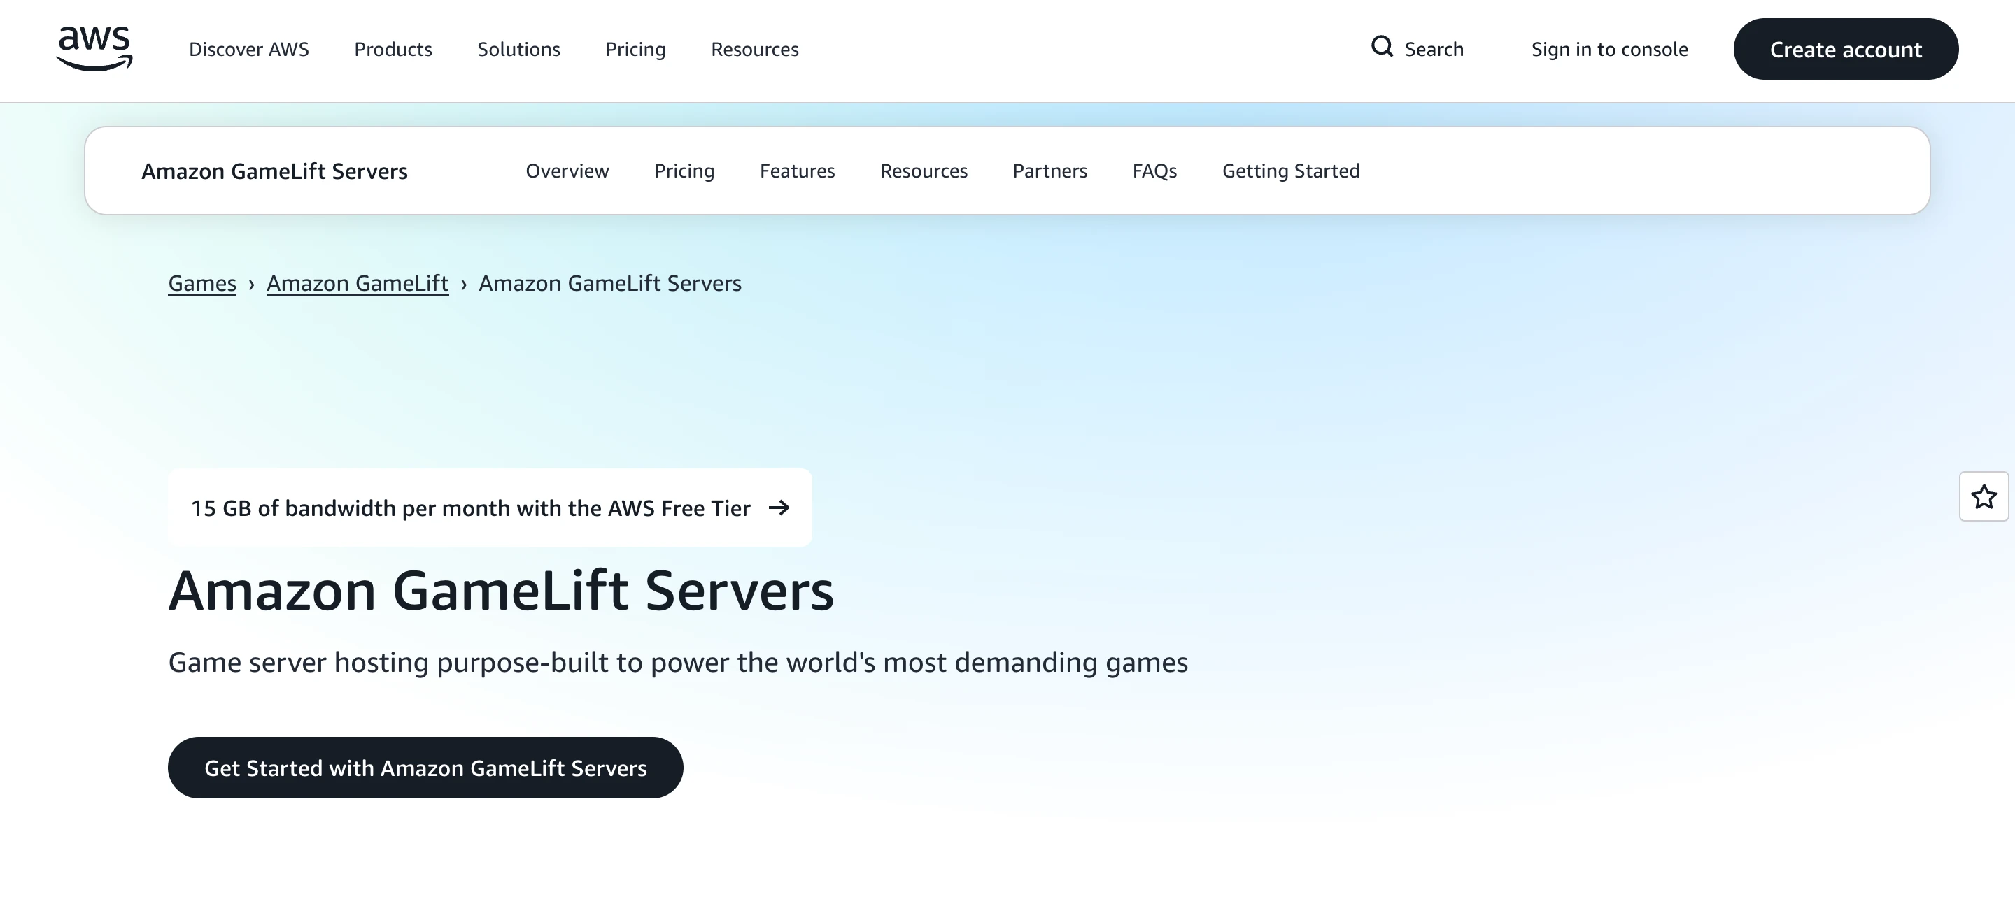Switch to Getting Started tab
Viewport: 2015px width, 920px height.
coord(1291,171)
